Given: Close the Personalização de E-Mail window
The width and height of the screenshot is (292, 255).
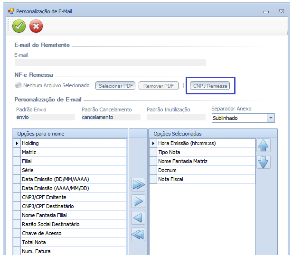Looking at the screenshot, I should click(281, 11).
